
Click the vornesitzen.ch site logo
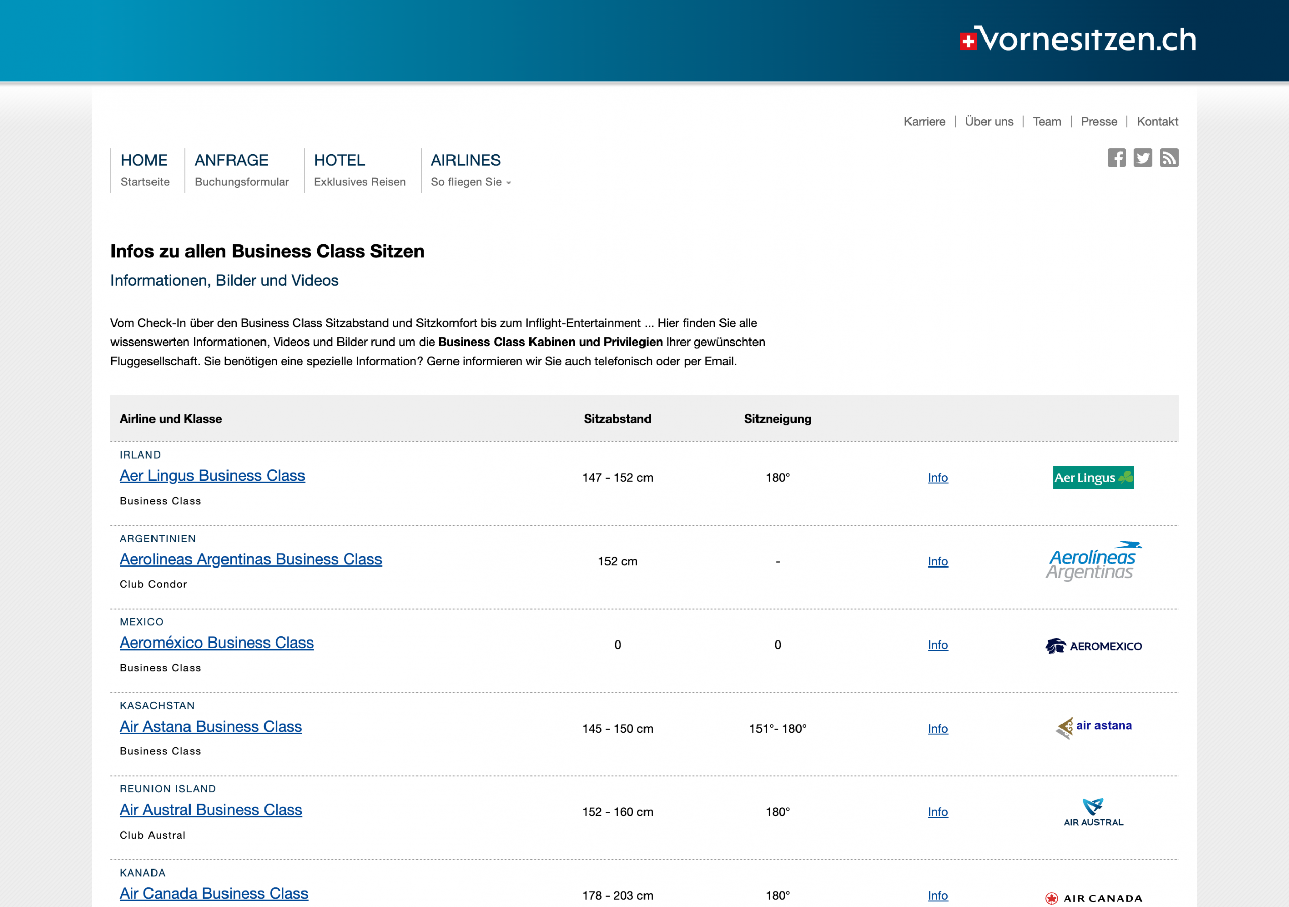click(1078, 40)
